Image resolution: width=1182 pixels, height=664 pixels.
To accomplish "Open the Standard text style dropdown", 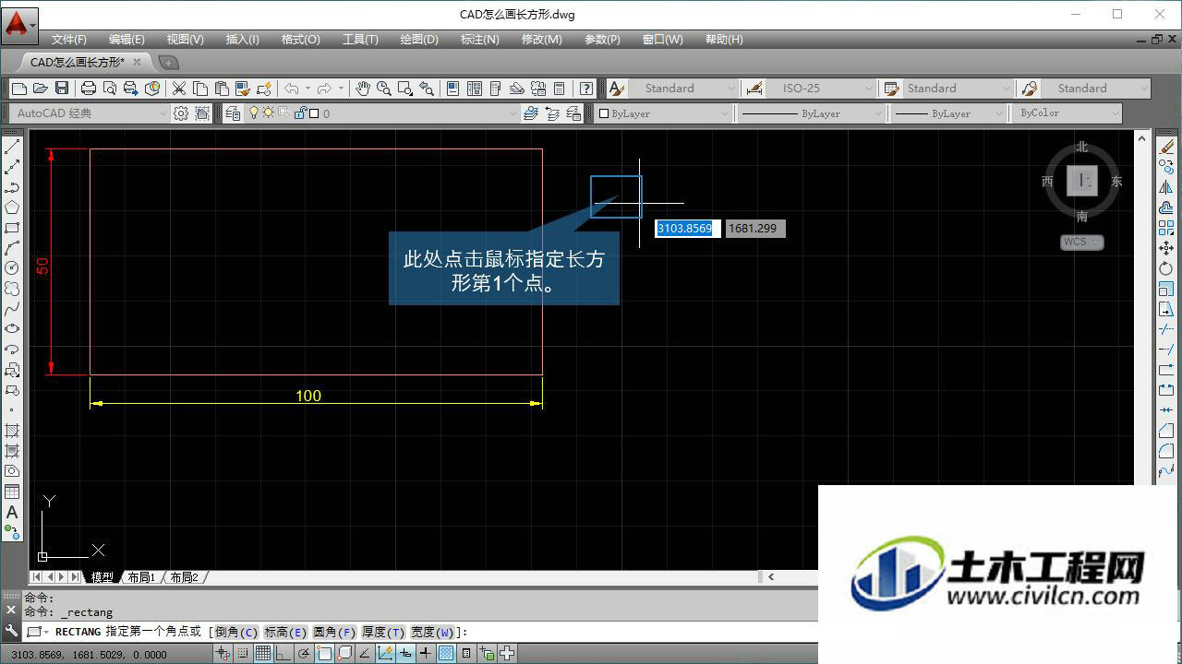I will (684, 89).
